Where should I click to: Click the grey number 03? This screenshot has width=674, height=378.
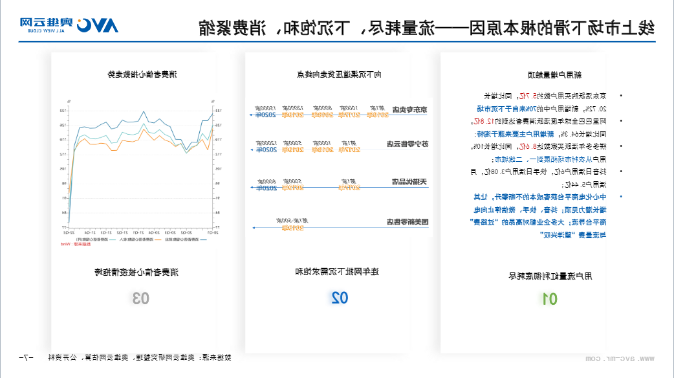[140, 298]
